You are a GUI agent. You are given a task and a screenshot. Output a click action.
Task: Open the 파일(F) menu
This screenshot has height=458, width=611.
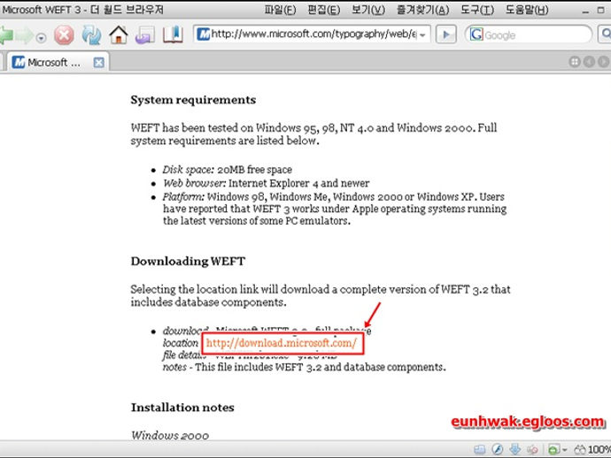click(280, 10)
